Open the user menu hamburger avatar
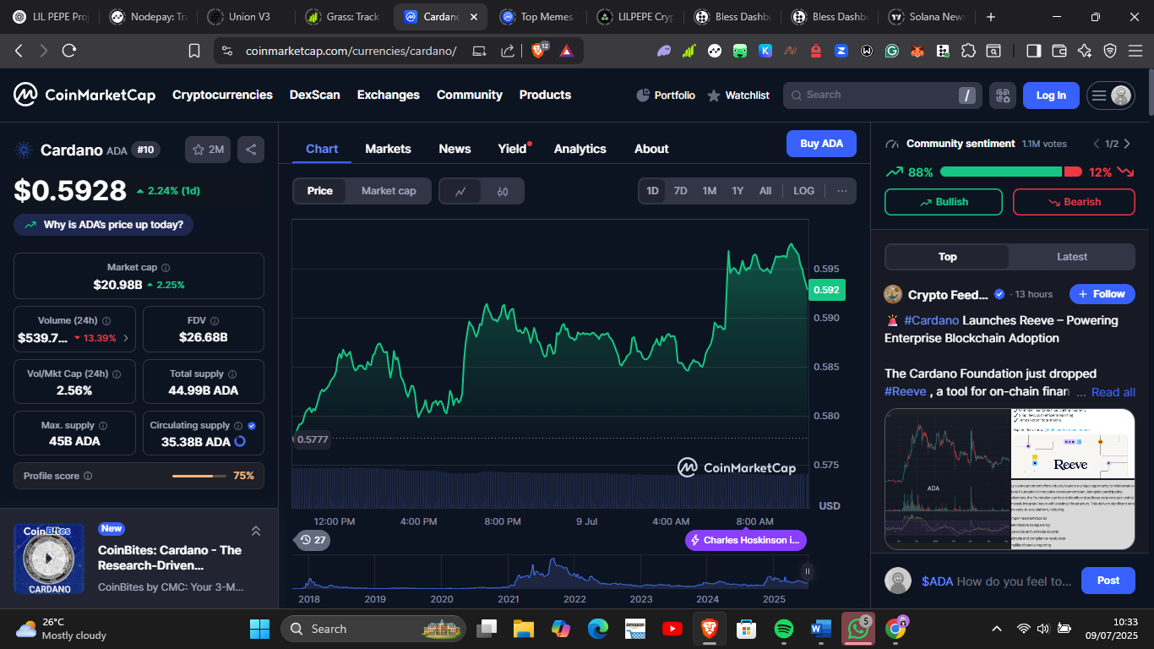The height and width of the screenshot is (649, 1154). pyautogui.click(x=1110, y=95)
